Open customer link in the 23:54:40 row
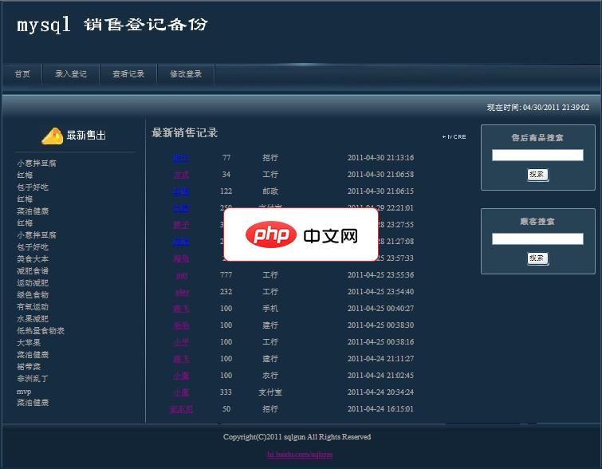Screen dimensions: 602x469 (x=182, y=292)
